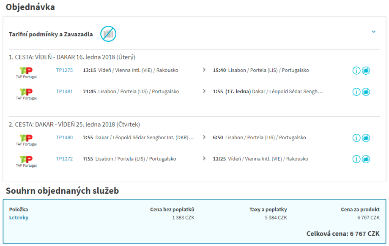
Task: Click the Celková cena total price text
Action: (342, 234)
